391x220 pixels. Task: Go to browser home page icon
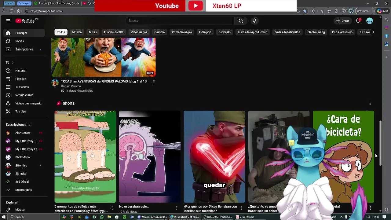(19, 11)
